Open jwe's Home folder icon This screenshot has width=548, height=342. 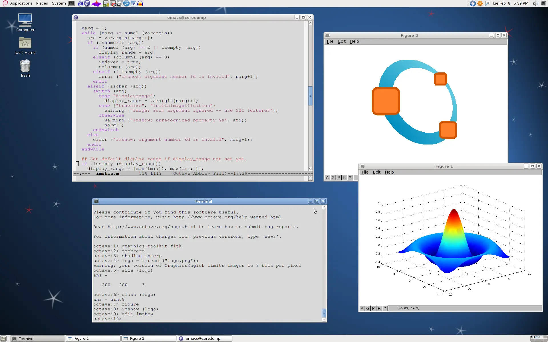[25, 44]
